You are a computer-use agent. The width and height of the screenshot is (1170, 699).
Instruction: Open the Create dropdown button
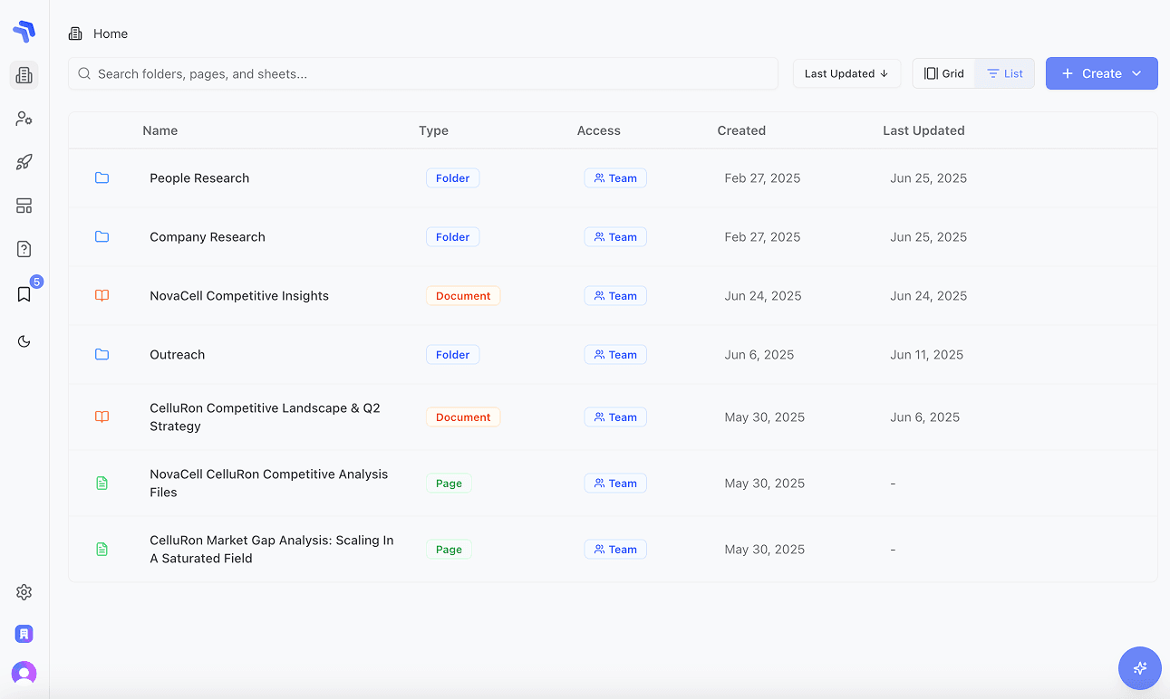[1101, 73]
